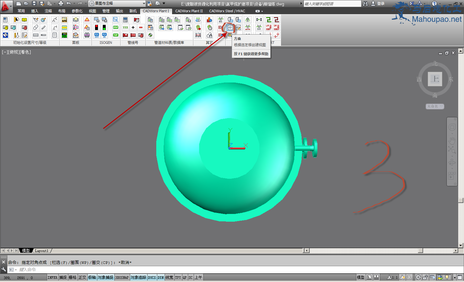Switch to the 插入 ribbon tab
This screenshot has height=282, width=464.
coord(35,11)
